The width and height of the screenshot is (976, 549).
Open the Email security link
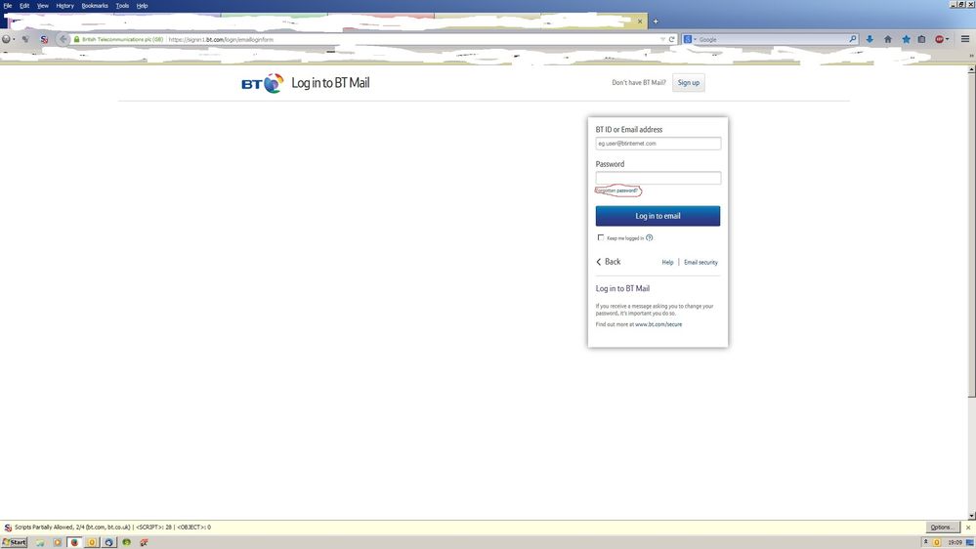tap(700, 263)
